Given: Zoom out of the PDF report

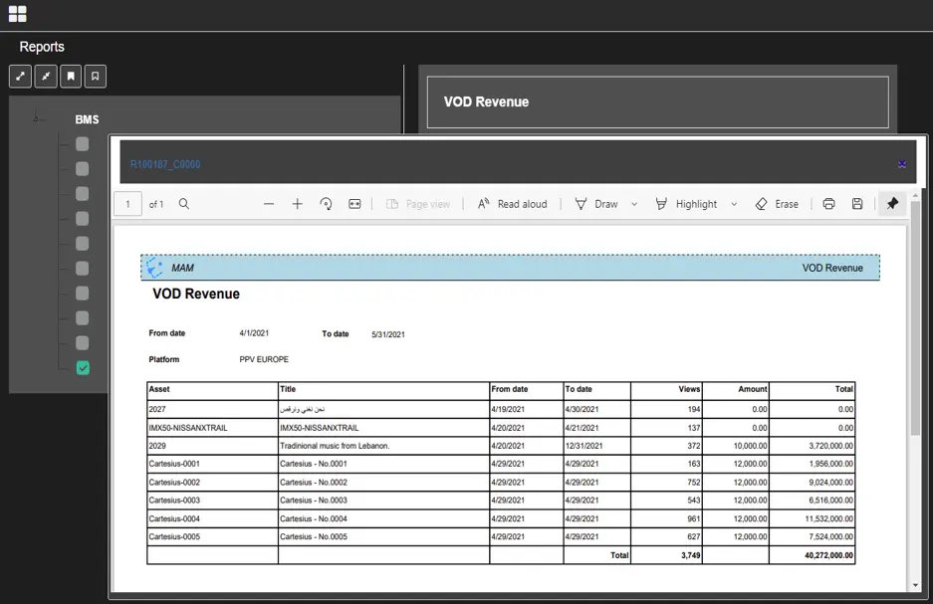Looking at the screenshot, I should click(x=269, y=204).
